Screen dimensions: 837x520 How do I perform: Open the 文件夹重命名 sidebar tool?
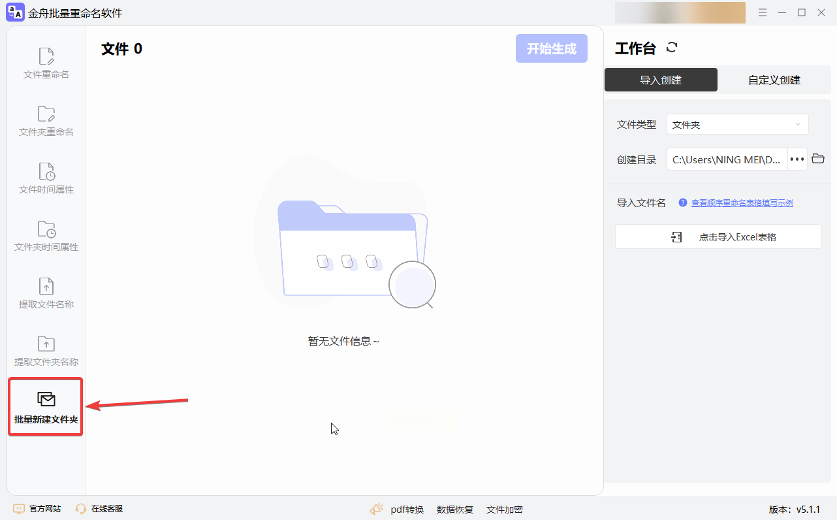[x=46, y=121]
